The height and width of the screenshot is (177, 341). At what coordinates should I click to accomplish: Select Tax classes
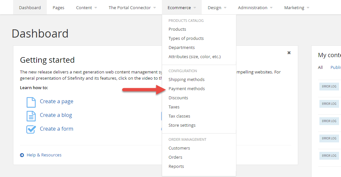tap(179, 116)
